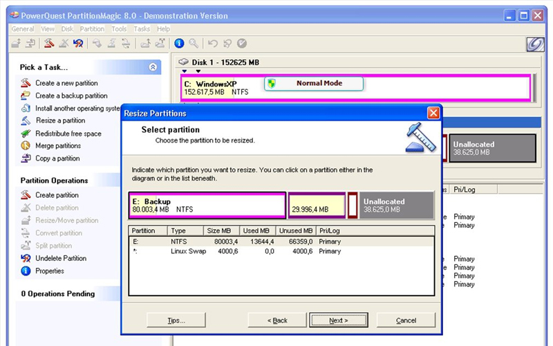This screenshot has width=553, height=346.
Task: Select the E: NTFS row in partition list
Action: click(x=281, y=242)
